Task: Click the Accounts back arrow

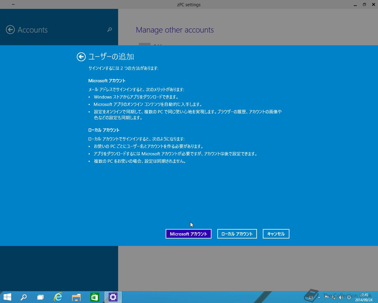Action: click(10, 30)
